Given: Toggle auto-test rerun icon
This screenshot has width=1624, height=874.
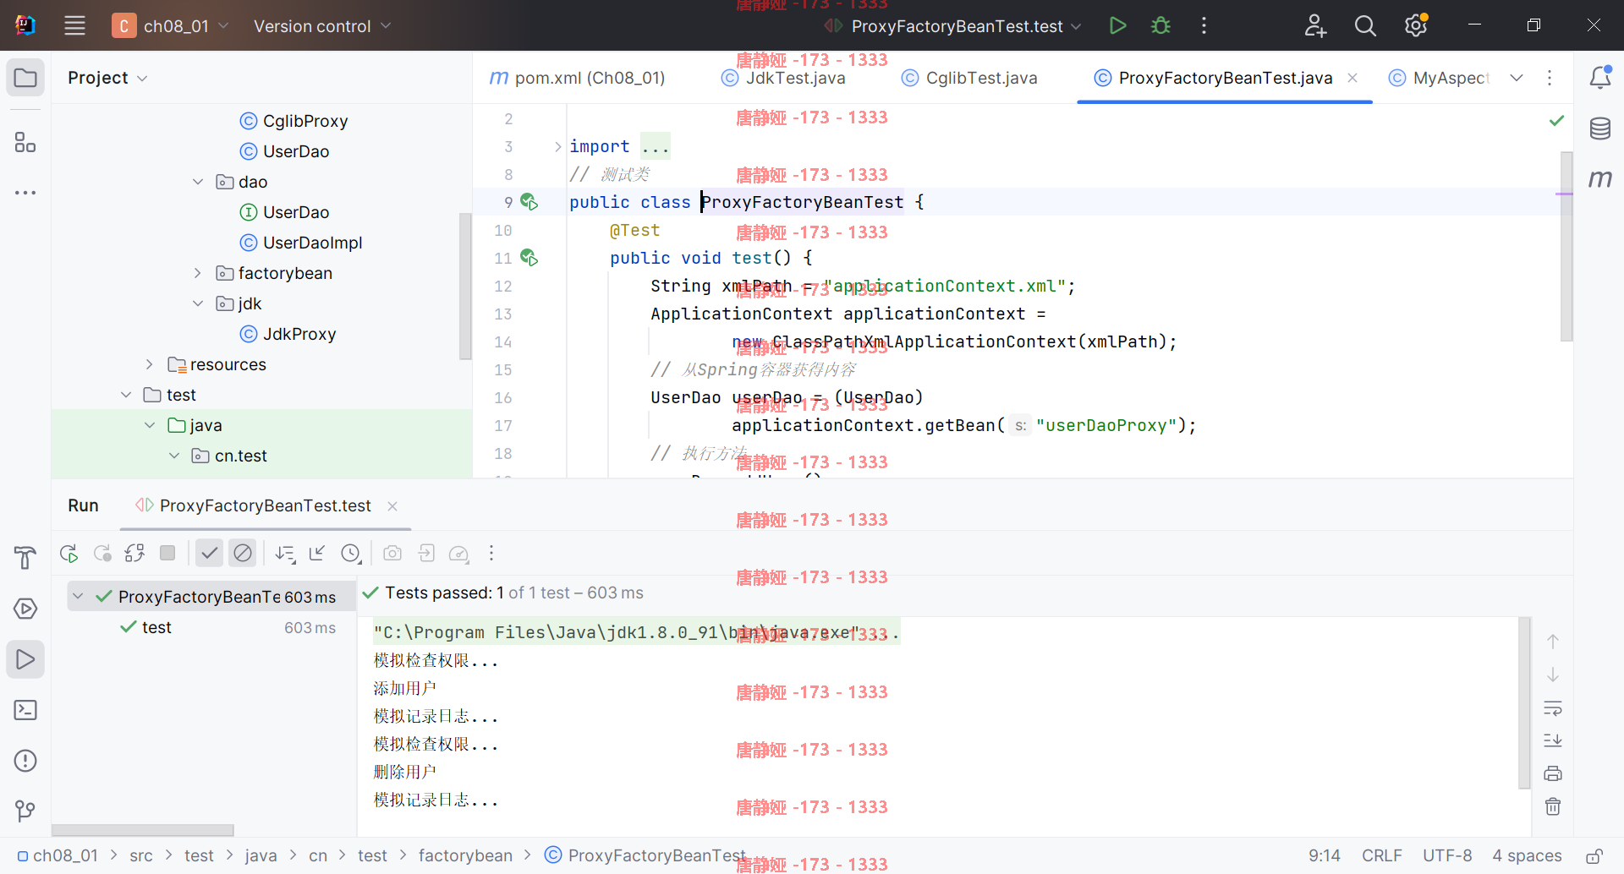Looking at the screenshot, I should 134,554.
